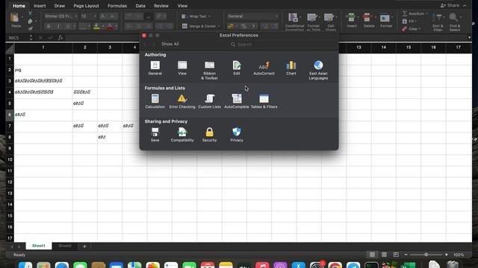478x268 pixels.
Task: Toggle Italic formatting
Action: (58, 27)
